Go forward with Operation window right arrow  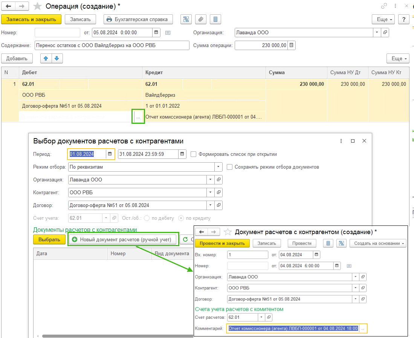click(x=22, y=6)
